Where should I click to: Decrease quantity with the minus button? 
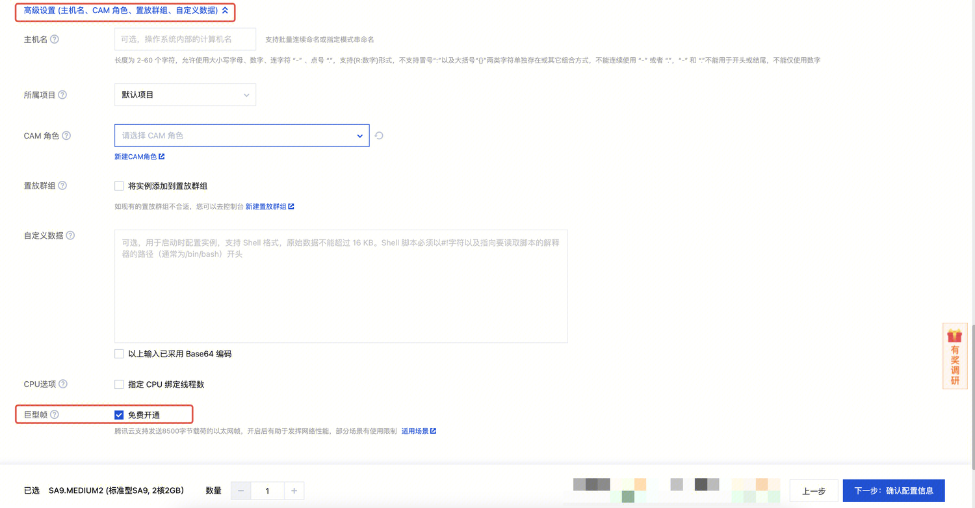(241, 490)
